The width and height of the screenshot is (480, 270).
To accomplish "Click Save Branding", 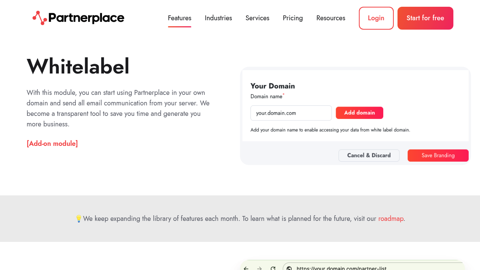I will [x=438, y=155].
